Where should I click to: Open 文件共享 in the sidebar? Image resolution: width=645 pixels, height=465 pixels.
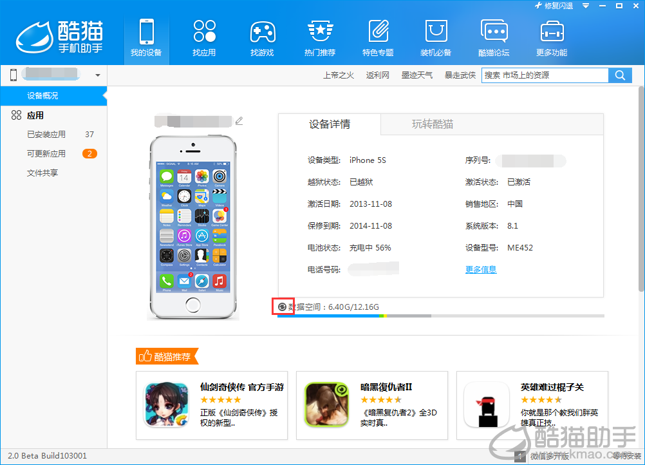(42, 173)
